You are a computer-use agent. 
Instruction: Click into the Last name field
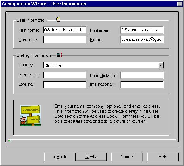(142, 30)
